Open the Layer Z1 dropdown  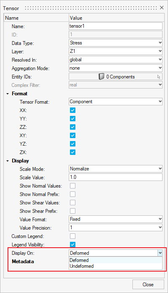[x=116, y=51]
